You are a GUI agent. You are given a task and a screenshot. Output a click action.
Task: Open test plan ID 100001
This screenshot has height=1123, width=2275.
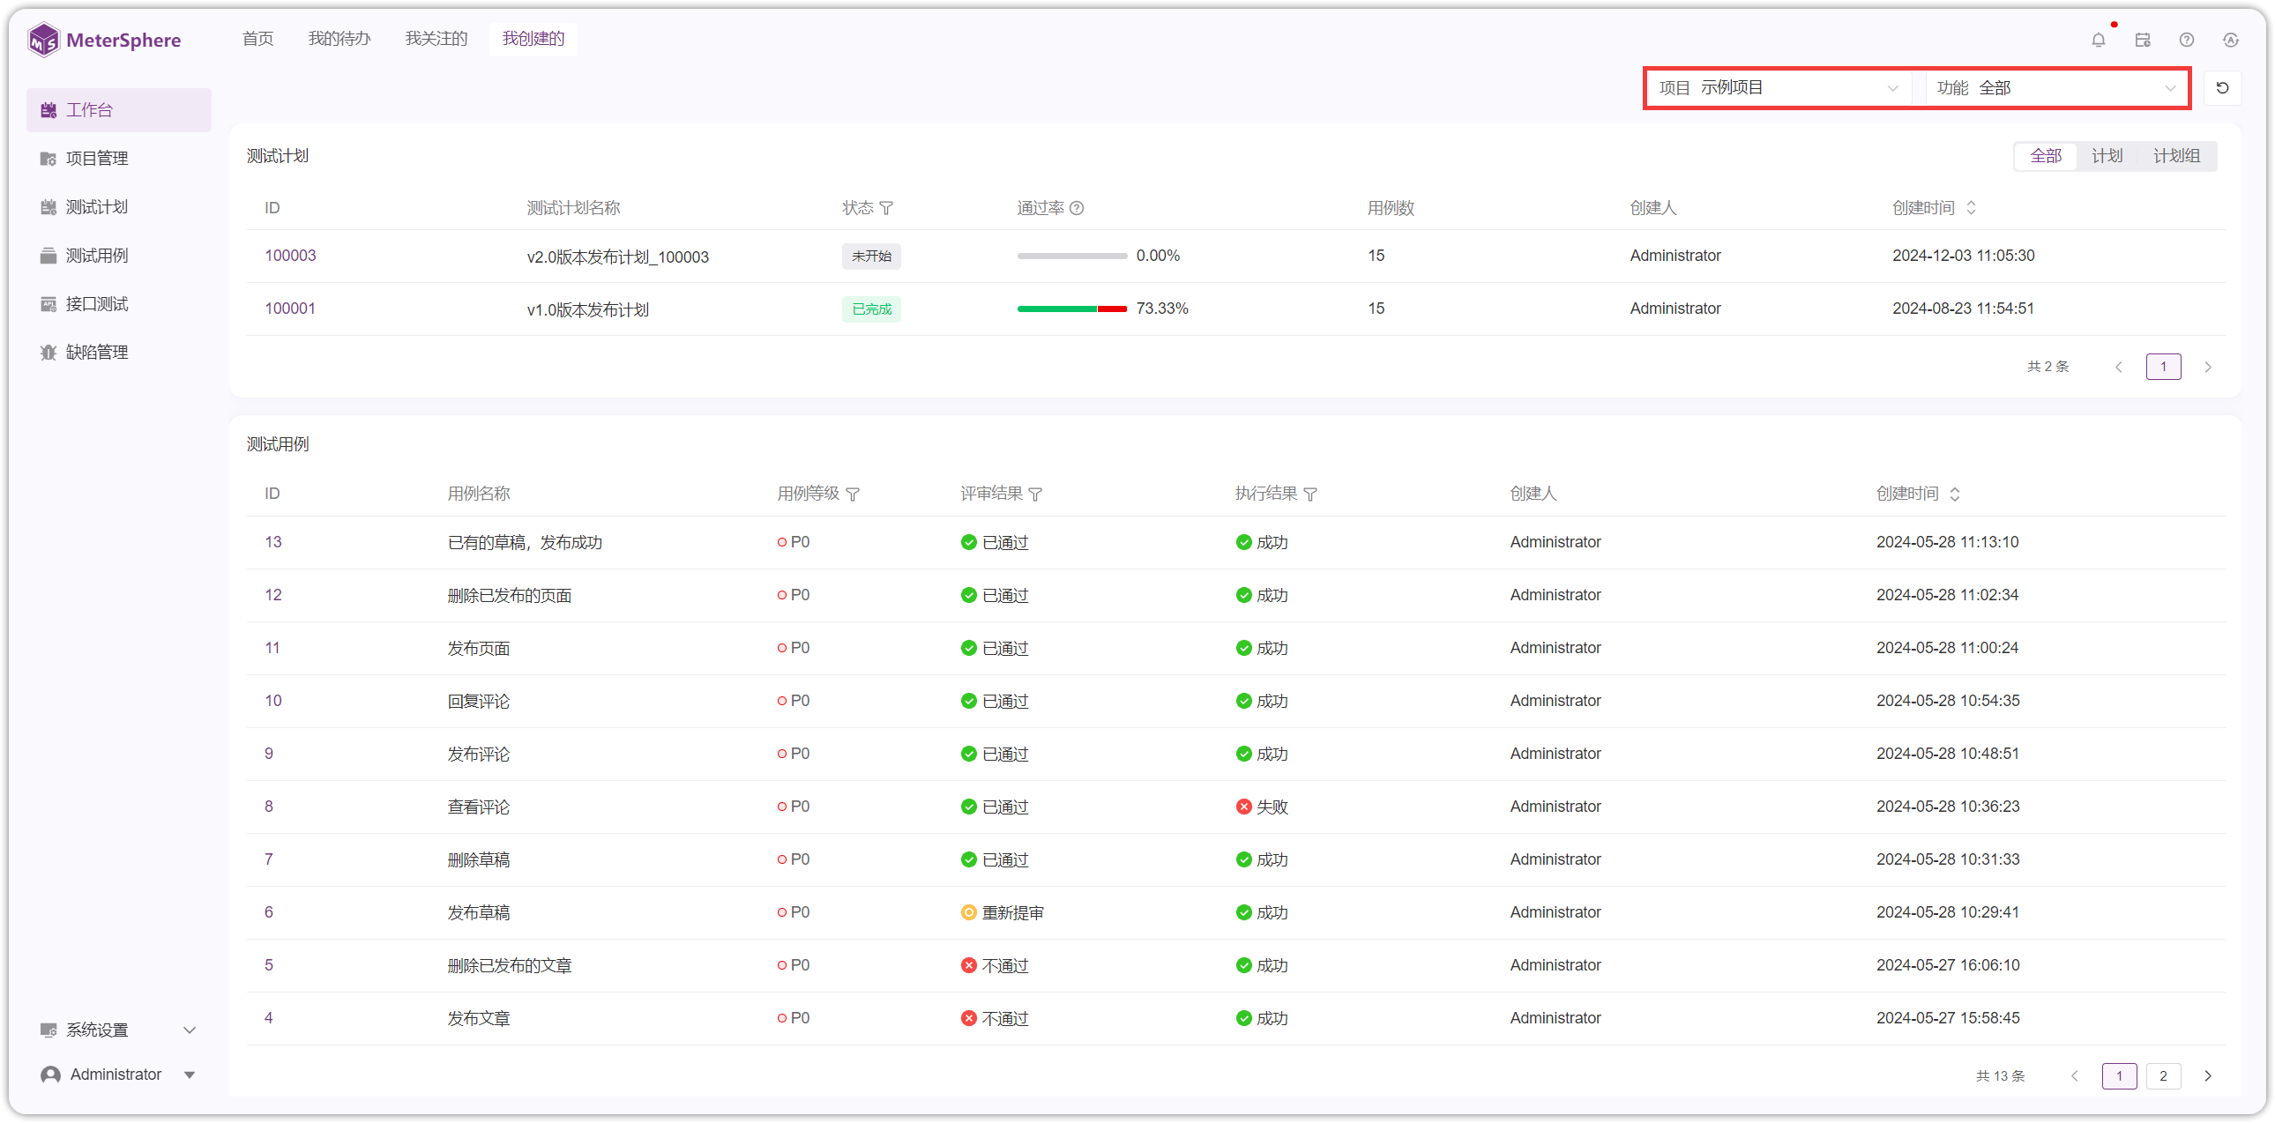pos(291,309)
